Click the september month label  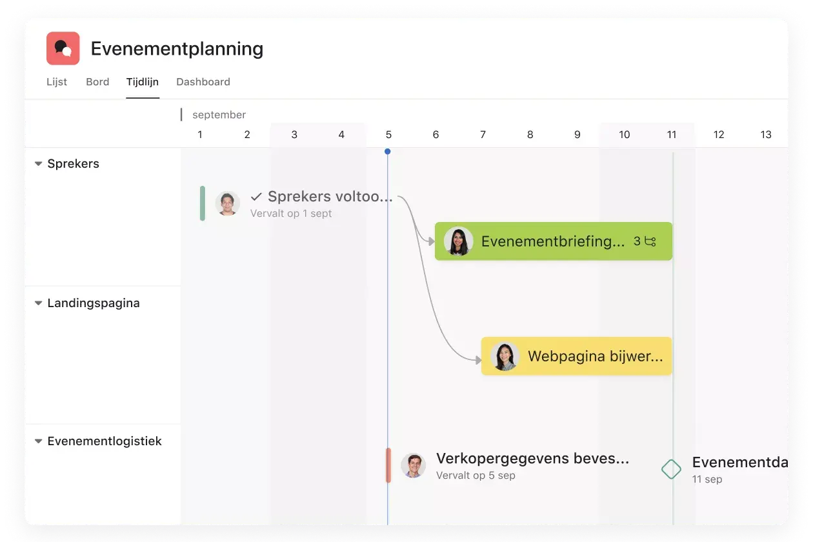(x=219, y=115)
